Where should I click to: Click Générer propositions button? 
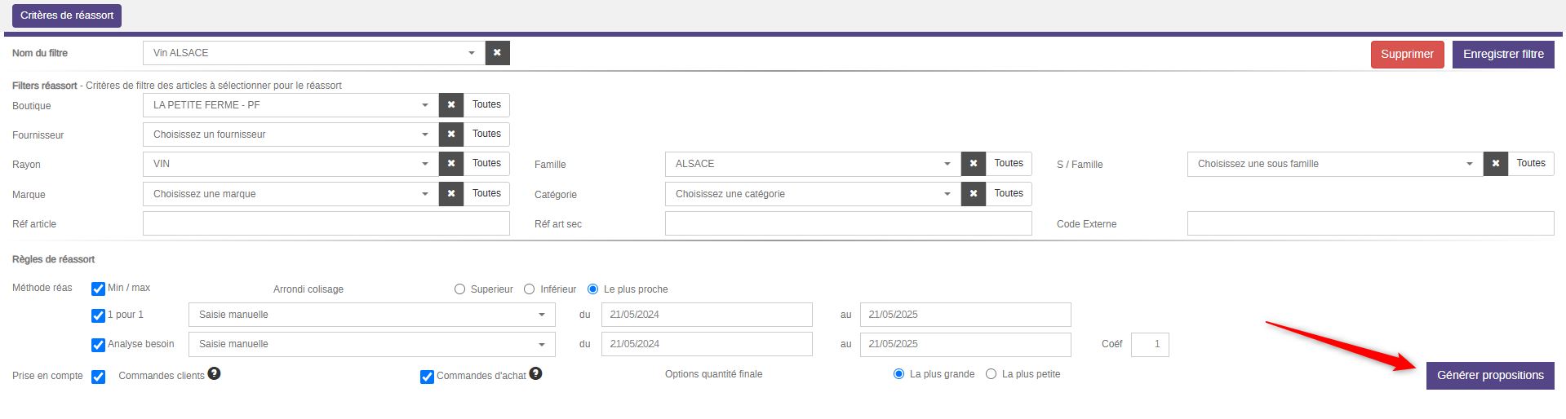point(1489,376)
